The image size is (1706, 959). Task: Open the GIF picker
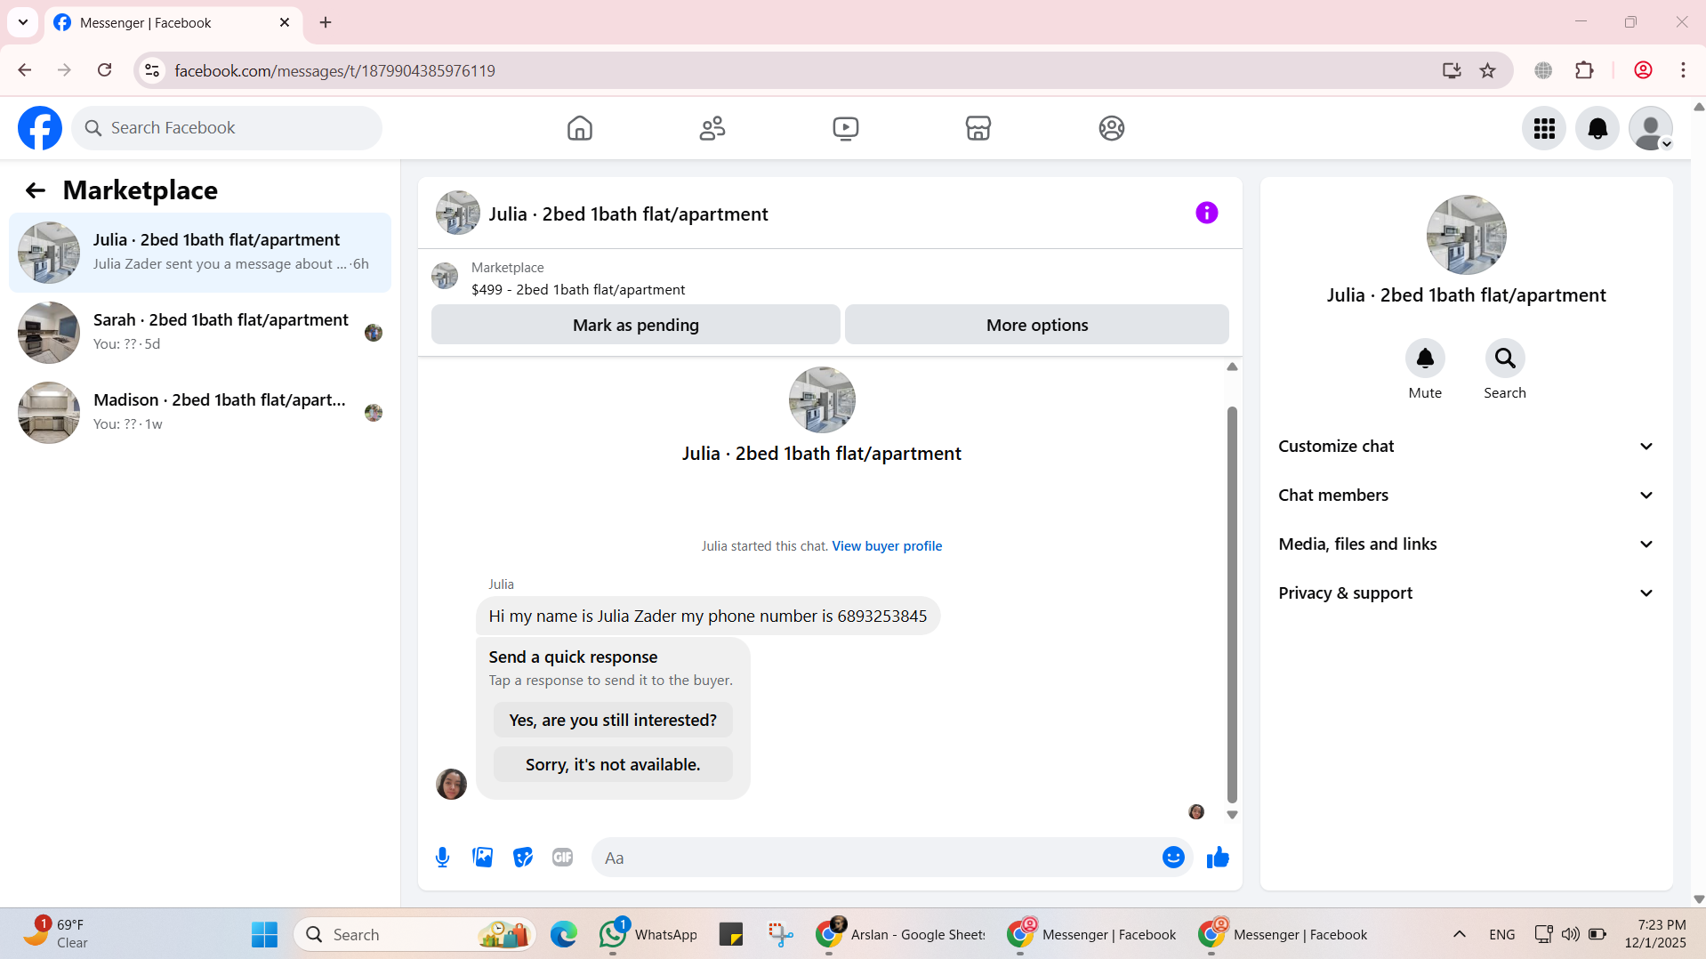[562, 858]
